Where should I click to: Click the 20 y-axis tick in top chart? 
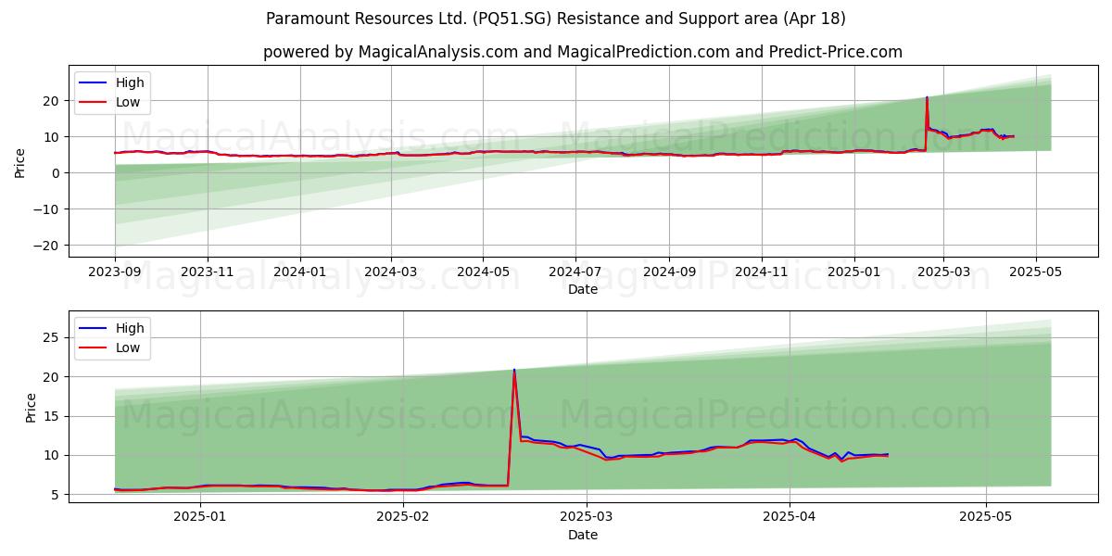tap(54, 101)
